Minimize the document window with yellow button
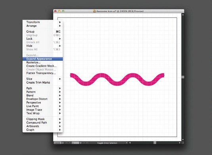 59,11
